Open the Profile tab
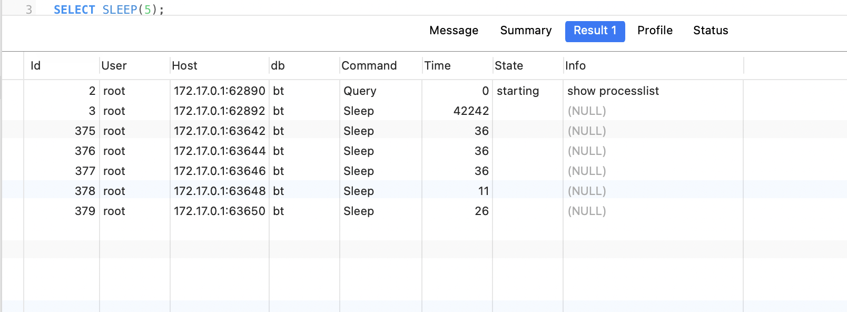 [655, 31]
